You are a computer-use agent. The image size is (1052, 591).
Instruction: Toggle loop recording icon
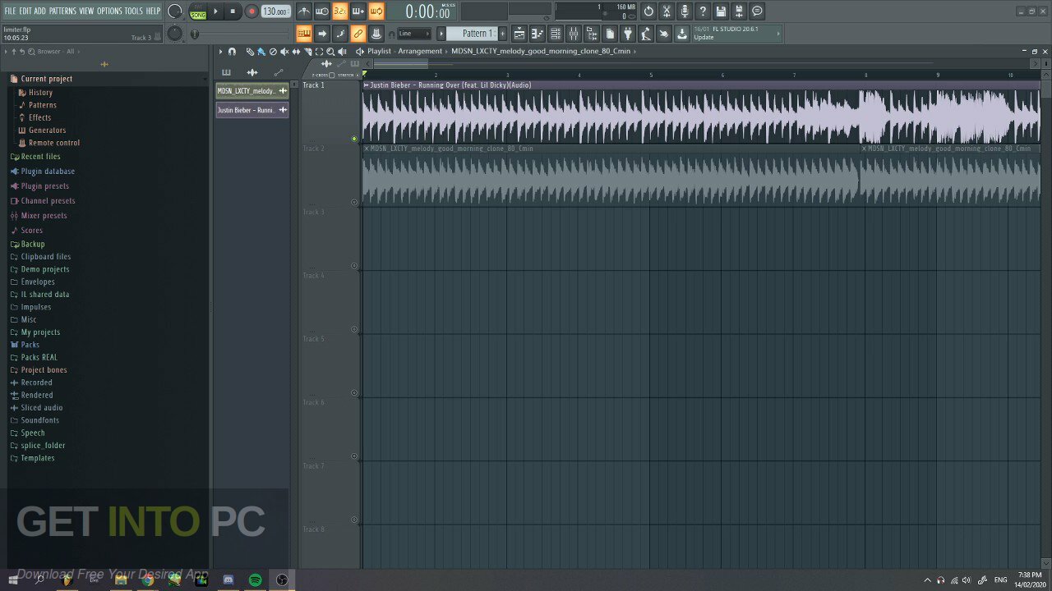(376, 11)
